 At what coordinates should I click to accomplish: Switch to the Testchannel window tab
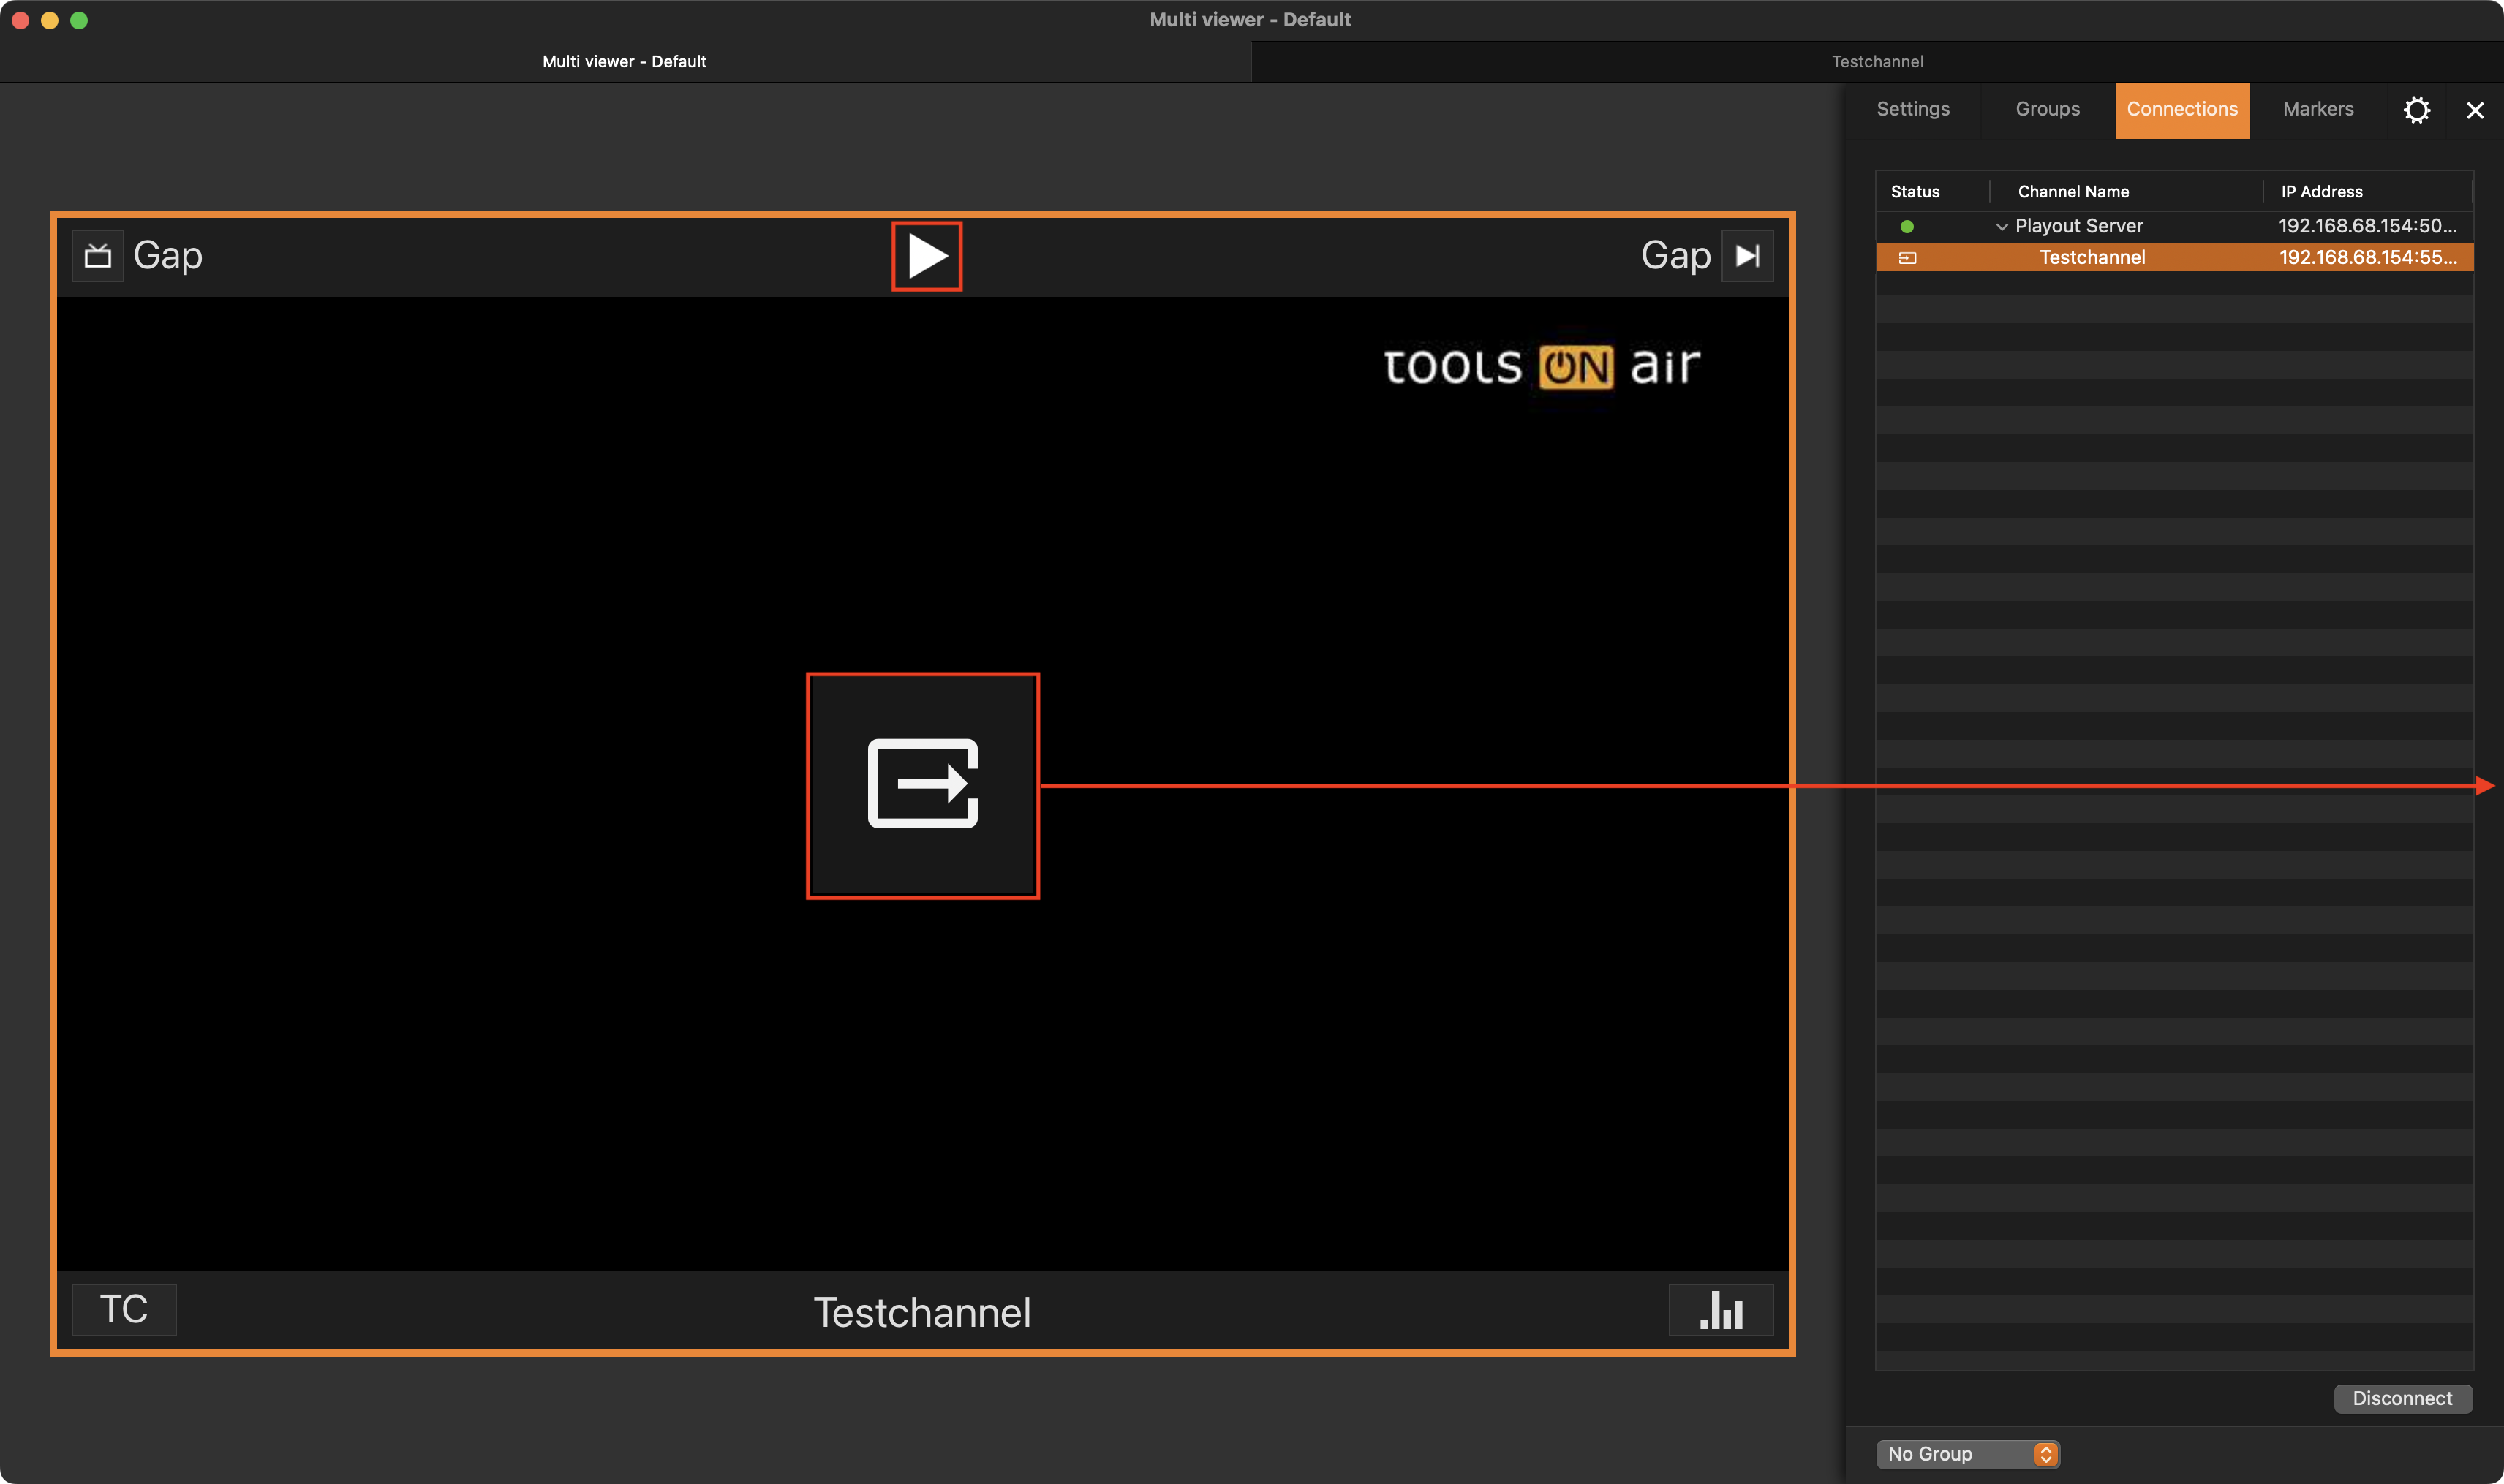pos(1877,62)
